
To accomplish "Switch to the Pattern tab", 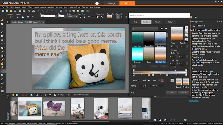I will pos(157,22).
